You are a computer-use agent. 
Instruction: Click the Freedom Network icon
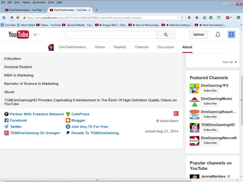(6, 114)
